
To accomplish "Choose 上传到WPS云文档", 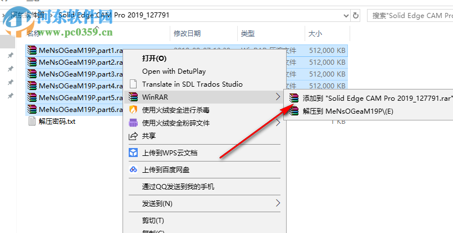I will (x=170, y=153).
